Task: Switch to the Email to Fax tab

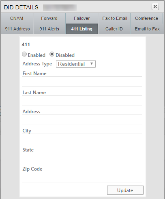Action: coord(147,29)
